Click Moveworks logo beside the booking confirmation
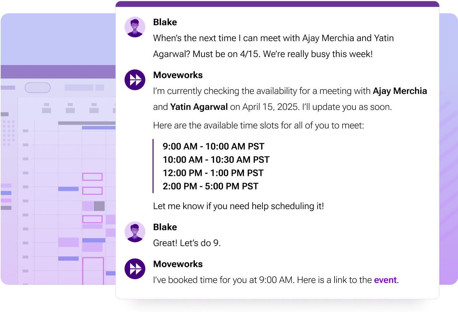This screenshot has width=458, height=312. [x=135, y=269]
